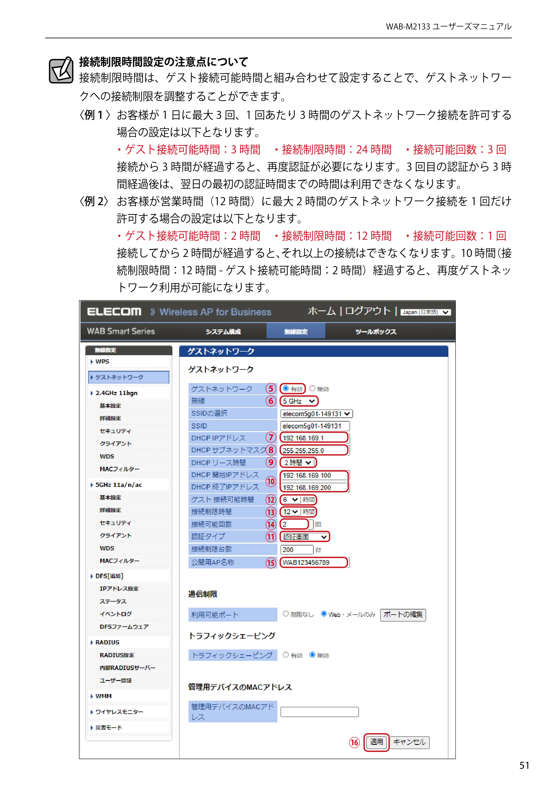This screenshot has height=790, width=557.
Task: Click the キャンセル button
Action: [x=410, y=742]
